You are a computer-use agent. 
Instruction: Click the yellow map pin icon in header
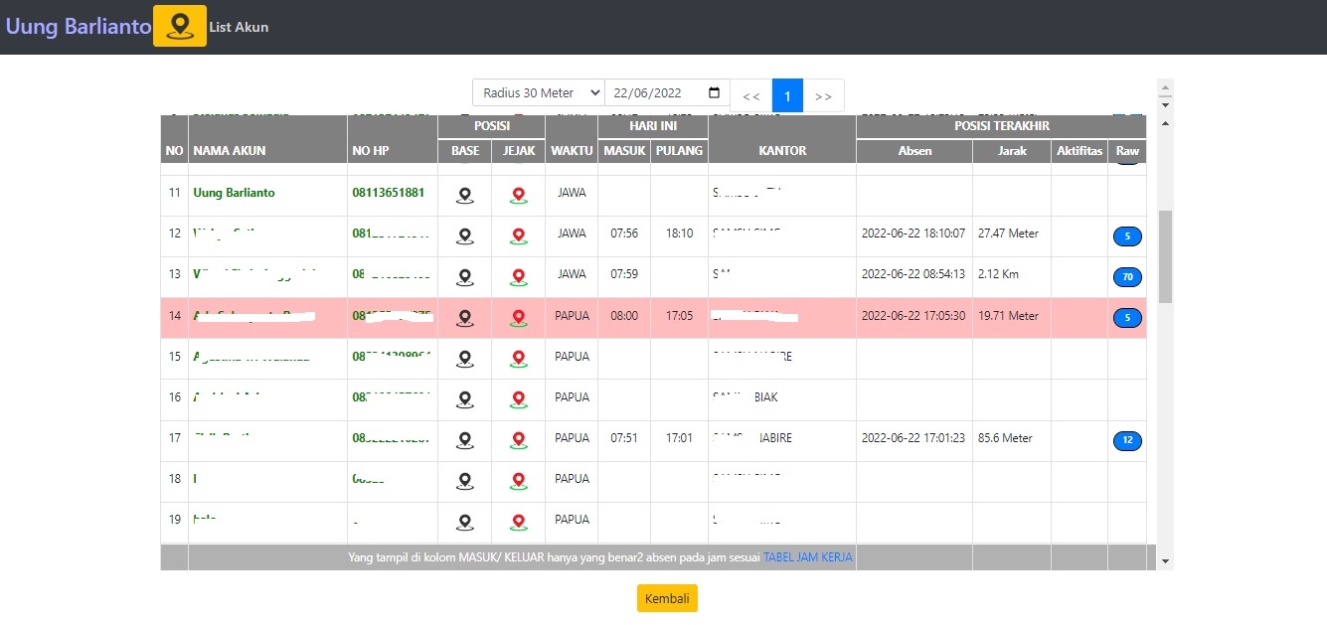pos(180,26)
